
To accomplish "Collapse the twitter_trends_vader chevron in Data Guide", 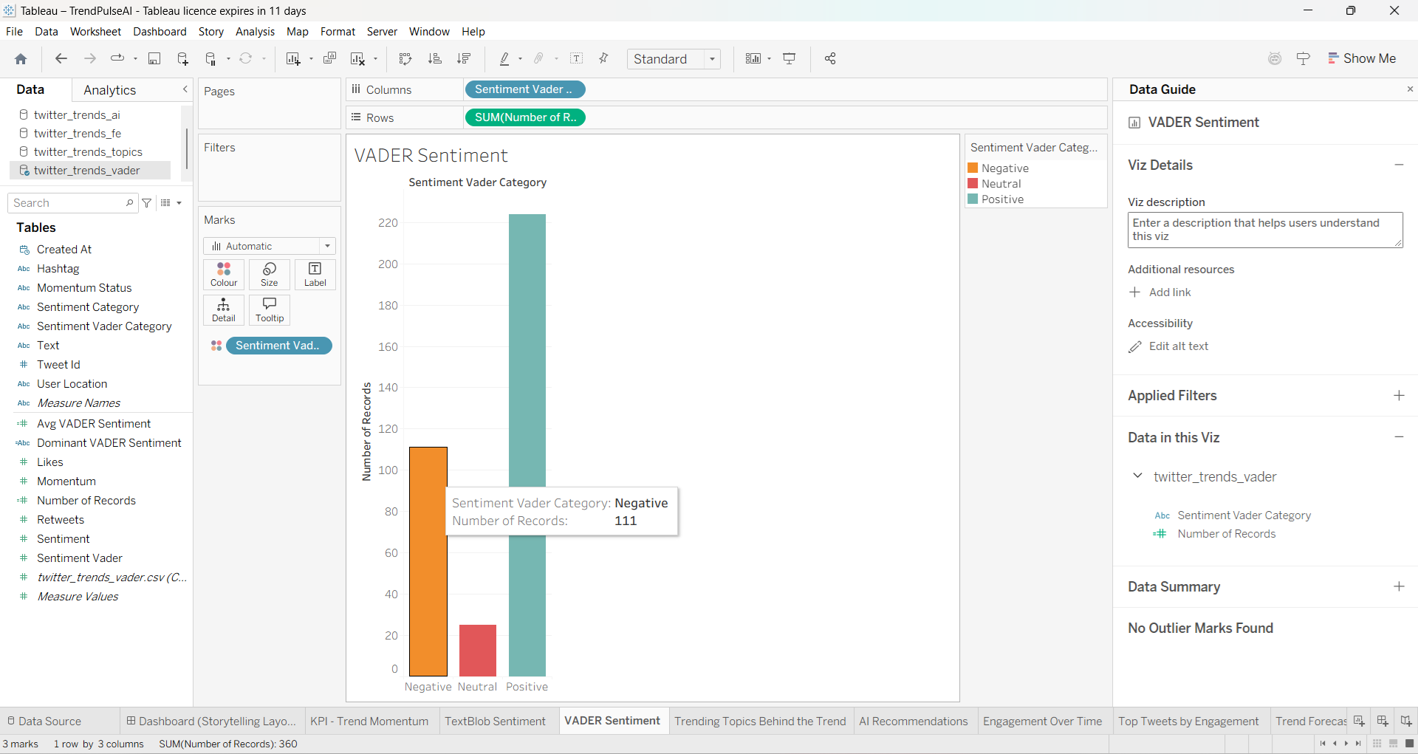I will tap(1138, 476).
